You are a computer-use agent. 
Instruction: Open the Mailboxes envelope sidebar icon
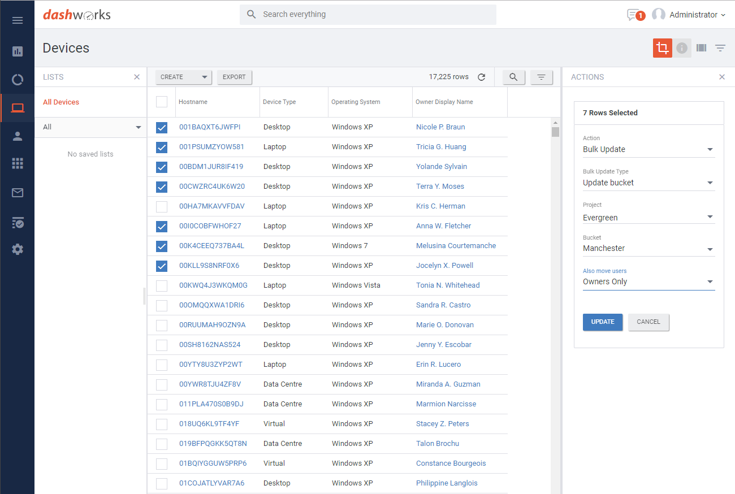point(18,193)
